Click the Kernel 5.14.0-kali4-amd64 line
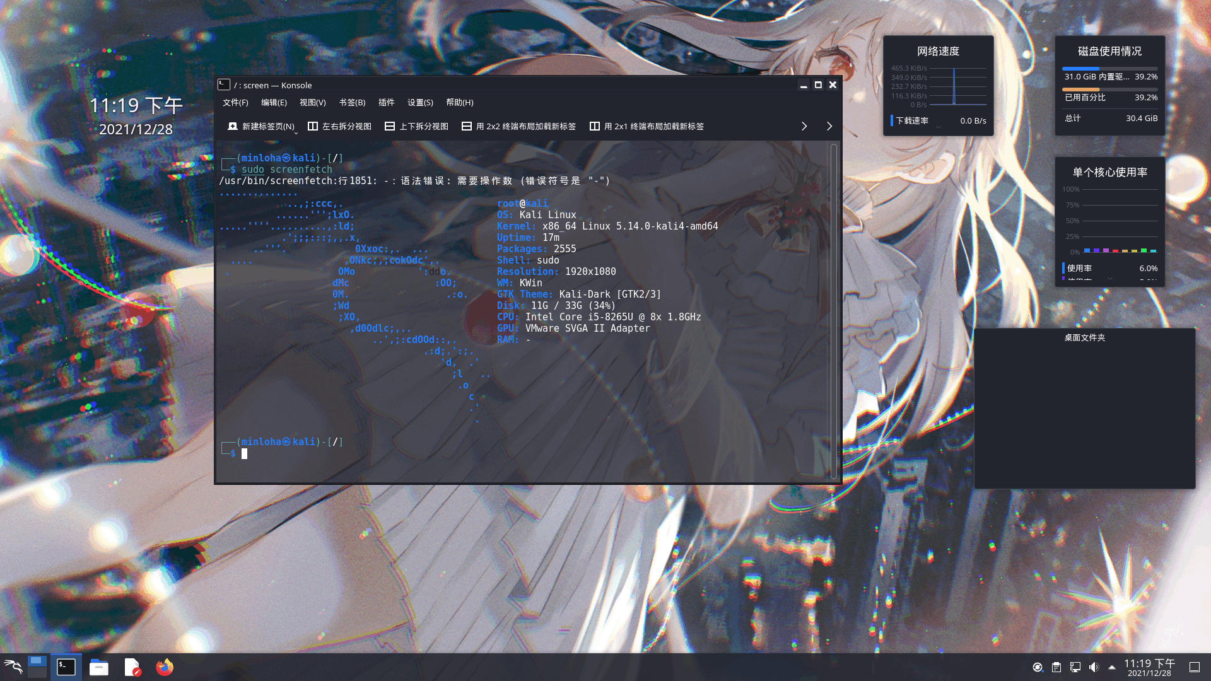The image size is (1211, 681). tap(607, 226)
